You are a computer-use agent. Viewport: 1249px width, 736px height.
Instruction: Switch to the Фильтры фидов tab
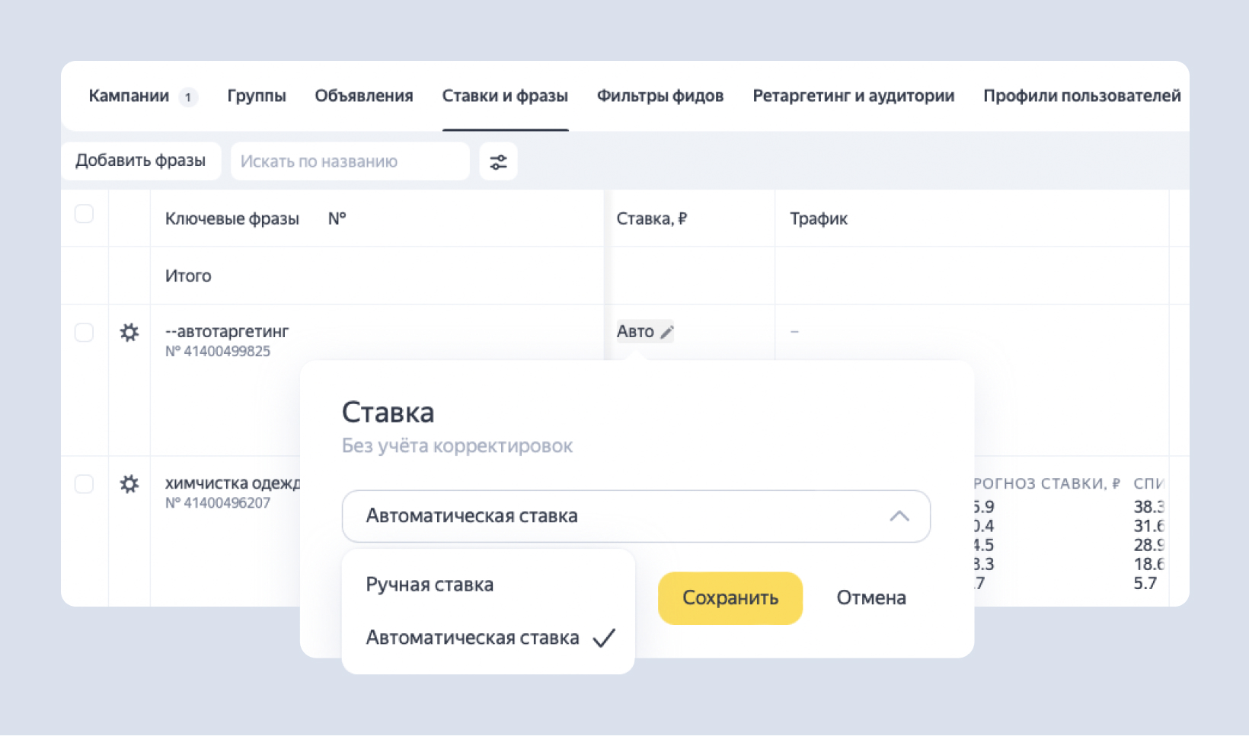click(660, 96)
